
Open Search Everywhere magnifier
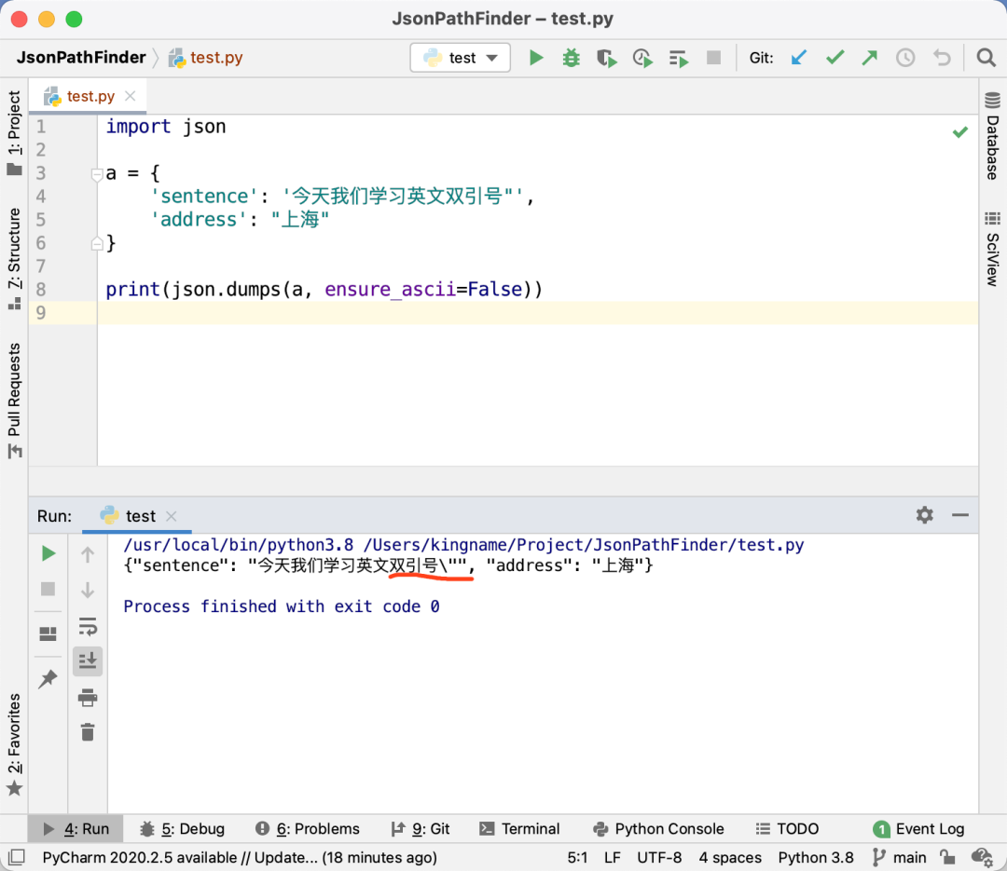tap(986, 58)
